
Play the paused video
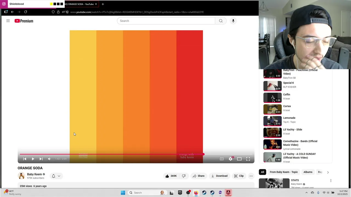33,159
